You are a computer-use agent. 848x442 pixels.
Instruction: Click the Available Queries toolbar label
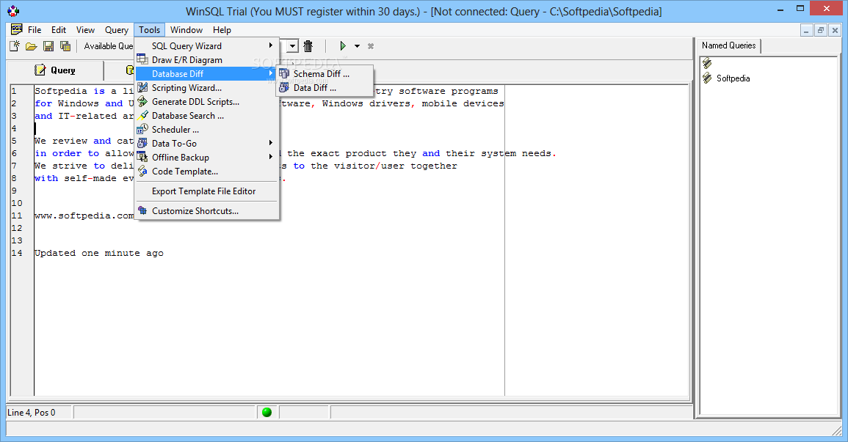click(x=108, y=46)
